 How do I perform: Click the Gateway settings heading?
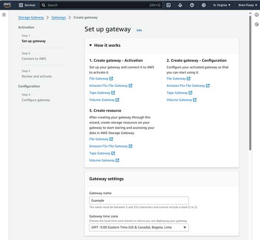pyautogui.click(x=107, y=179)
